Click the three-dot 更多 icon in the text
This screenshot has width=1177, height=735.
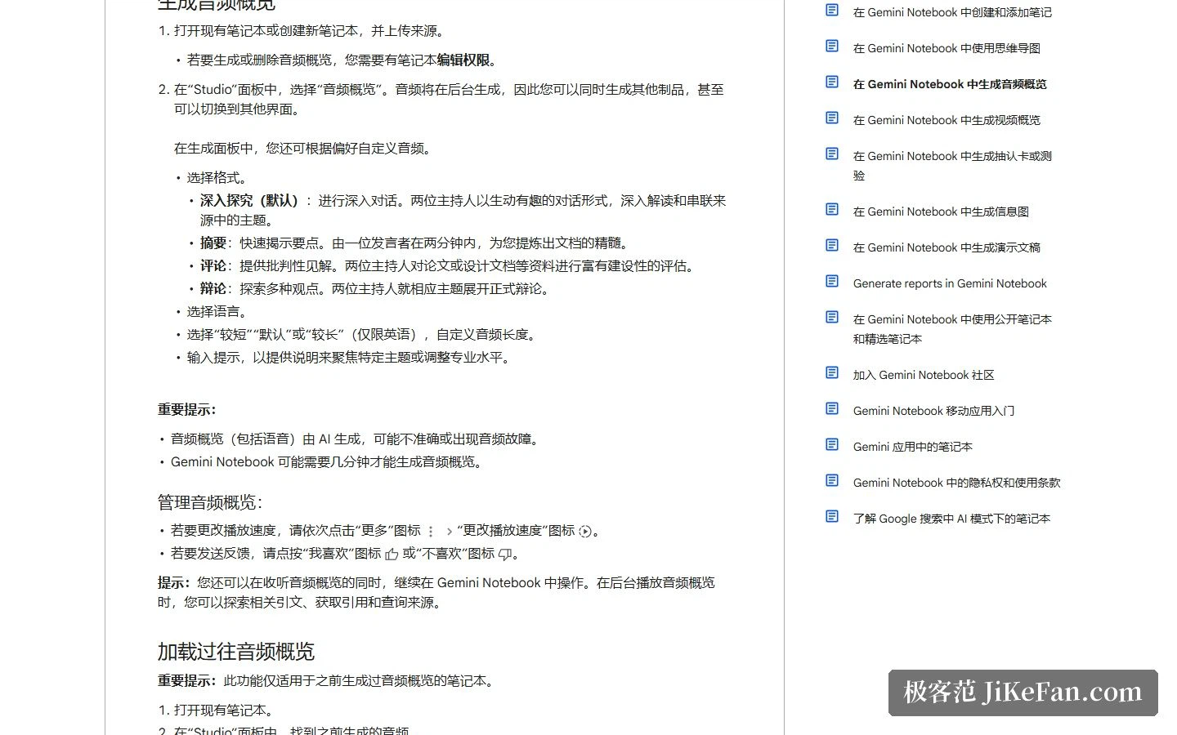tap(431, 532)
